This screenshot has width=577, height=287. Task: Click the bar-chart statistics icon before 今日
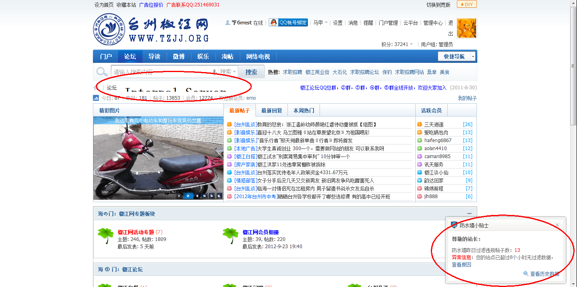pos(96,98)
